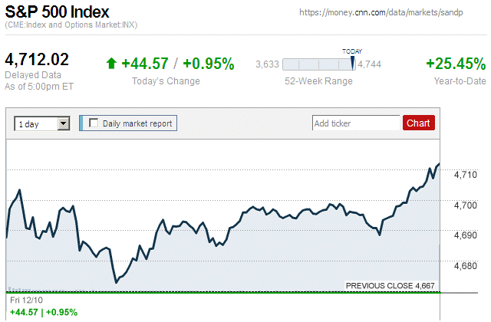This screenshot has height=322, width=491.
Task: Click the 52-Week Range slider bar
Action: tap(318, 64)
